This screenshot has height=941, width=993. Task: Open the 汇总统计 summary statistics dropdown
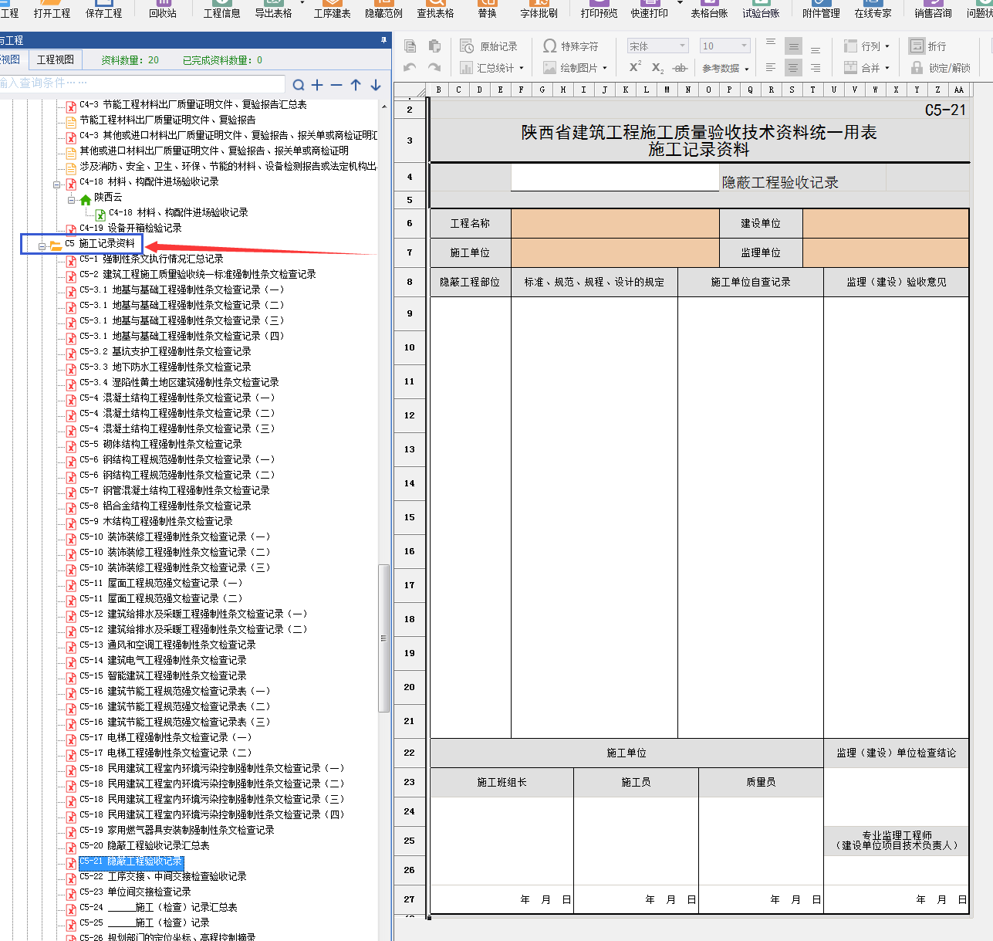(x=492, y=68)
